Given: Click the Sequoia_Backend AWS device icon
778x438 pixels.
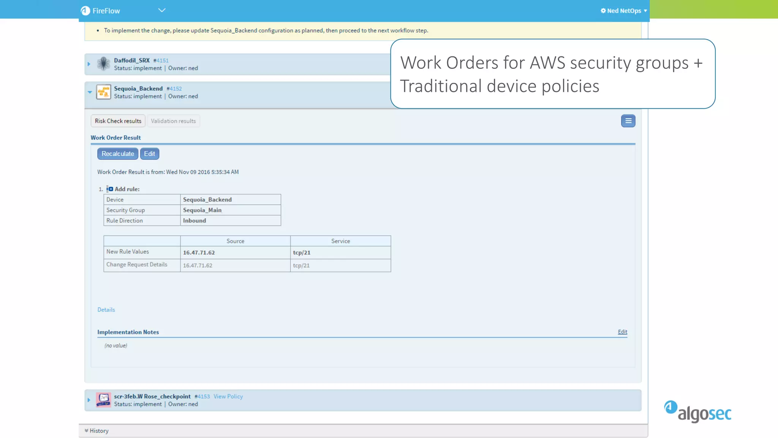Looking at the screenshot, I should pos(103,92).
